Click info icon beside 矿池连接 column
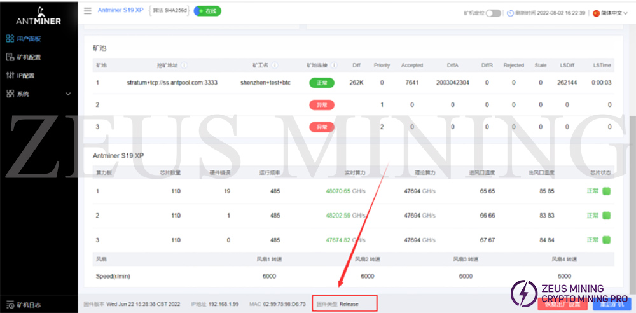Image resolution: width=636 pixels, height=313 pixels. tap(334, 65)
